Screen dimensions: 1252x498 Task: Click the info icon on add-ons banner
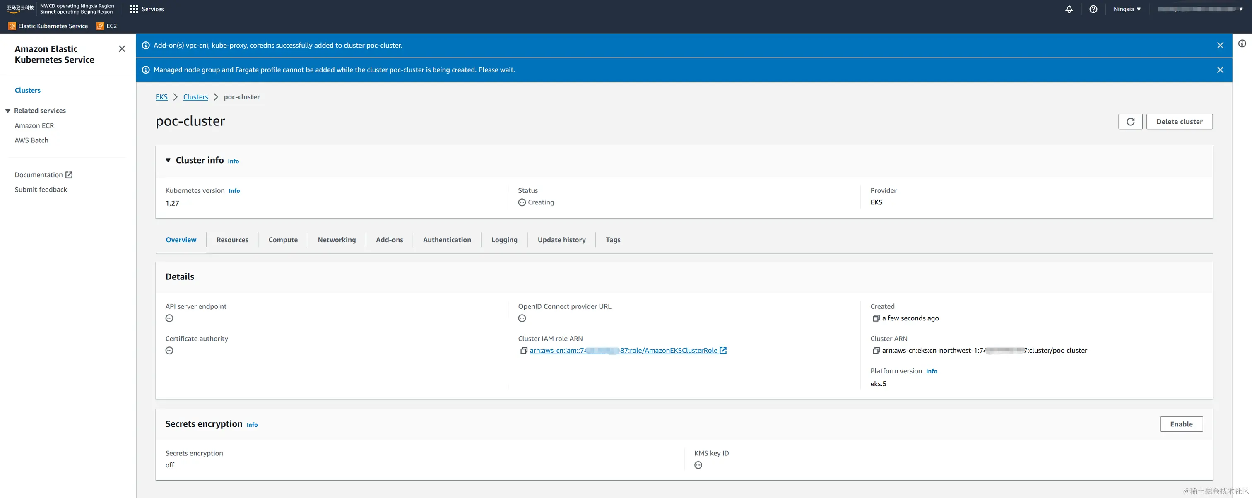pyautogui.click(x=145, y=45)
